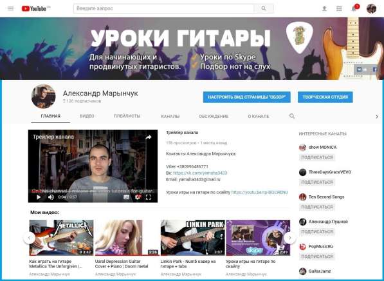Screen dimensions: 384x281
Task: Play the channel trailer video
Action: point(39,197)
